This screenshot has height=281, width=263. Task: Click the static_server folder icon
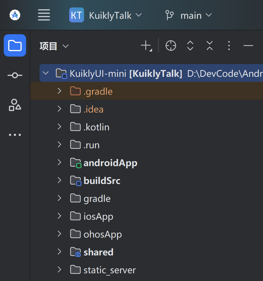[75, 269]
